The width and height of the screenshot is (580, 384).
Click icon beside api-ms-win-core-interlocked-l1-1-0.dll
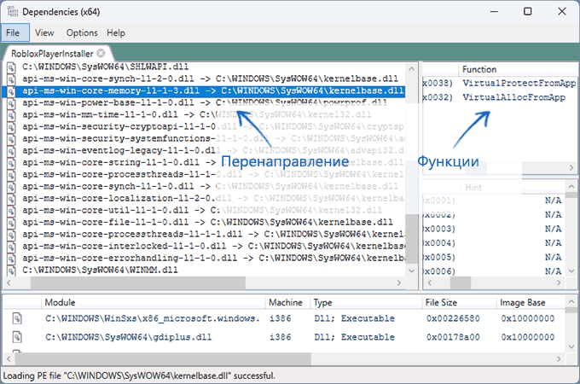11,247
